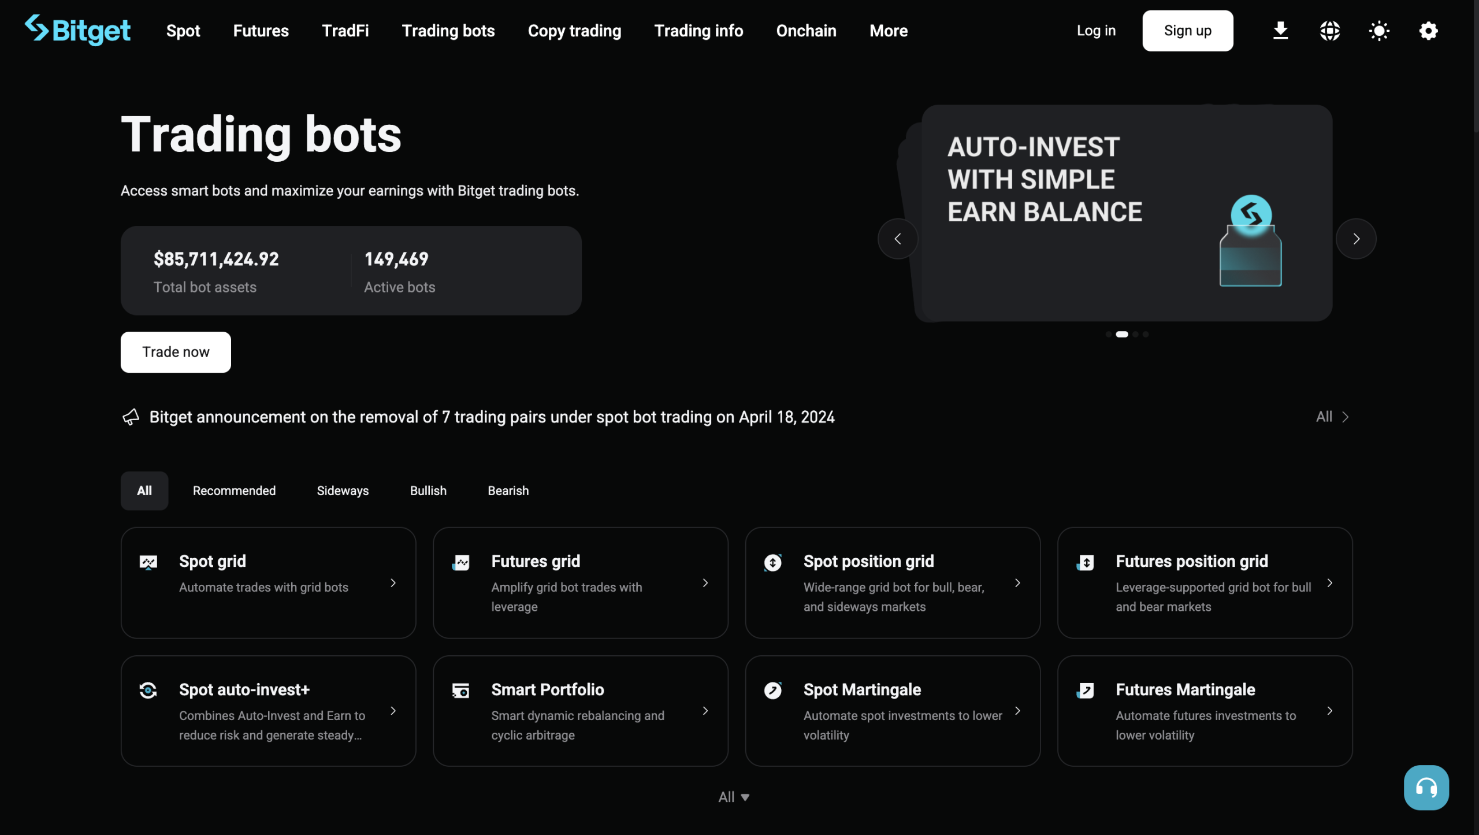Open the language globe icon
This screenshot has height=835, width=1479.
1329,31
